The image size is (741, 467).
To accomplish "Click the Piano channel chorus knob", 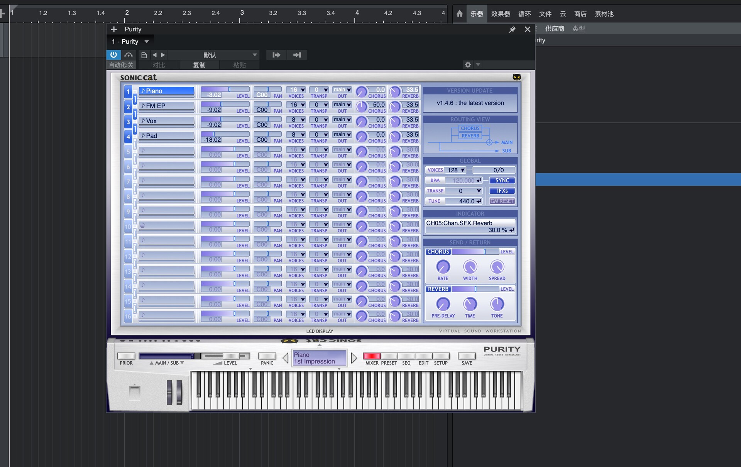I will (361, 92).
